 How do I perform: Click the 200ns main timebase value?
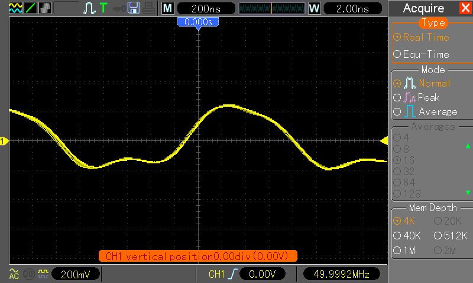(206, 8)
